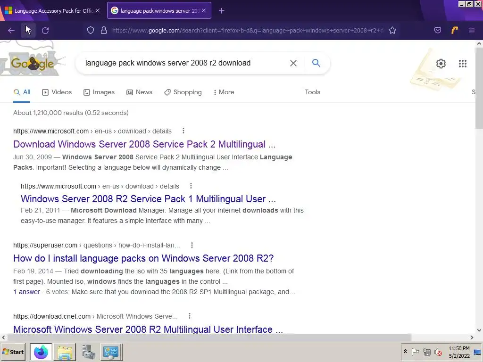Switch to Shopping results
483x362 pixels.
click(183, 92)
